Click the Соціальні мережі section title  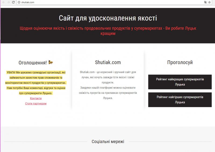(108, 142)
